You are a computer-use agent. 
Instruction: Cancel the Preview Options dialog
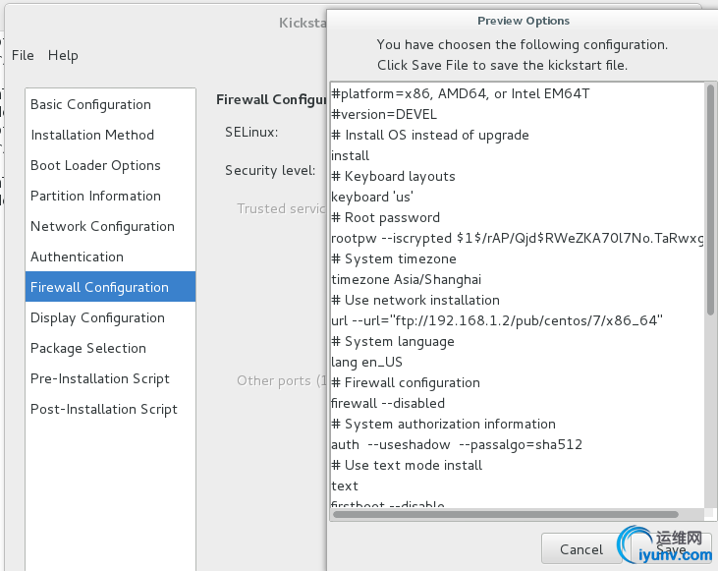(580, 549)
